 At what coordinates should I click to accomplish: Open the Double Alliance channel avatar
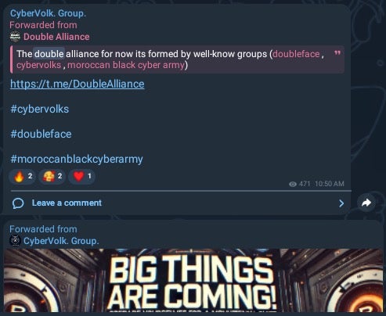15,37
